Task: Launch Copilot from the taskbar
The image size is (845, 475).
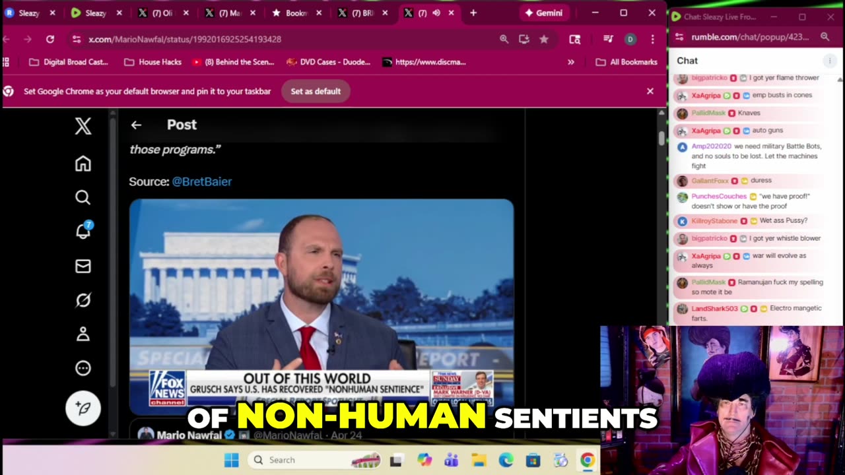Action: (x=424, y=460)
